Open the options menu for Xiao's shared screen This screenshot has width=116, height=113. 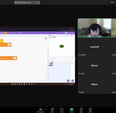38,2
